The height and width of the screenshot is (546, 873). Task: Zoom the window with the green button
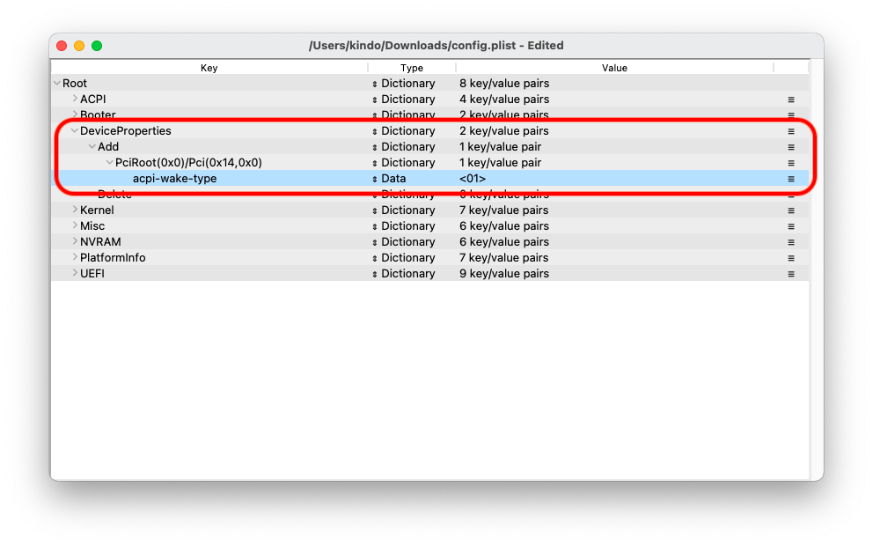point(97,46)
